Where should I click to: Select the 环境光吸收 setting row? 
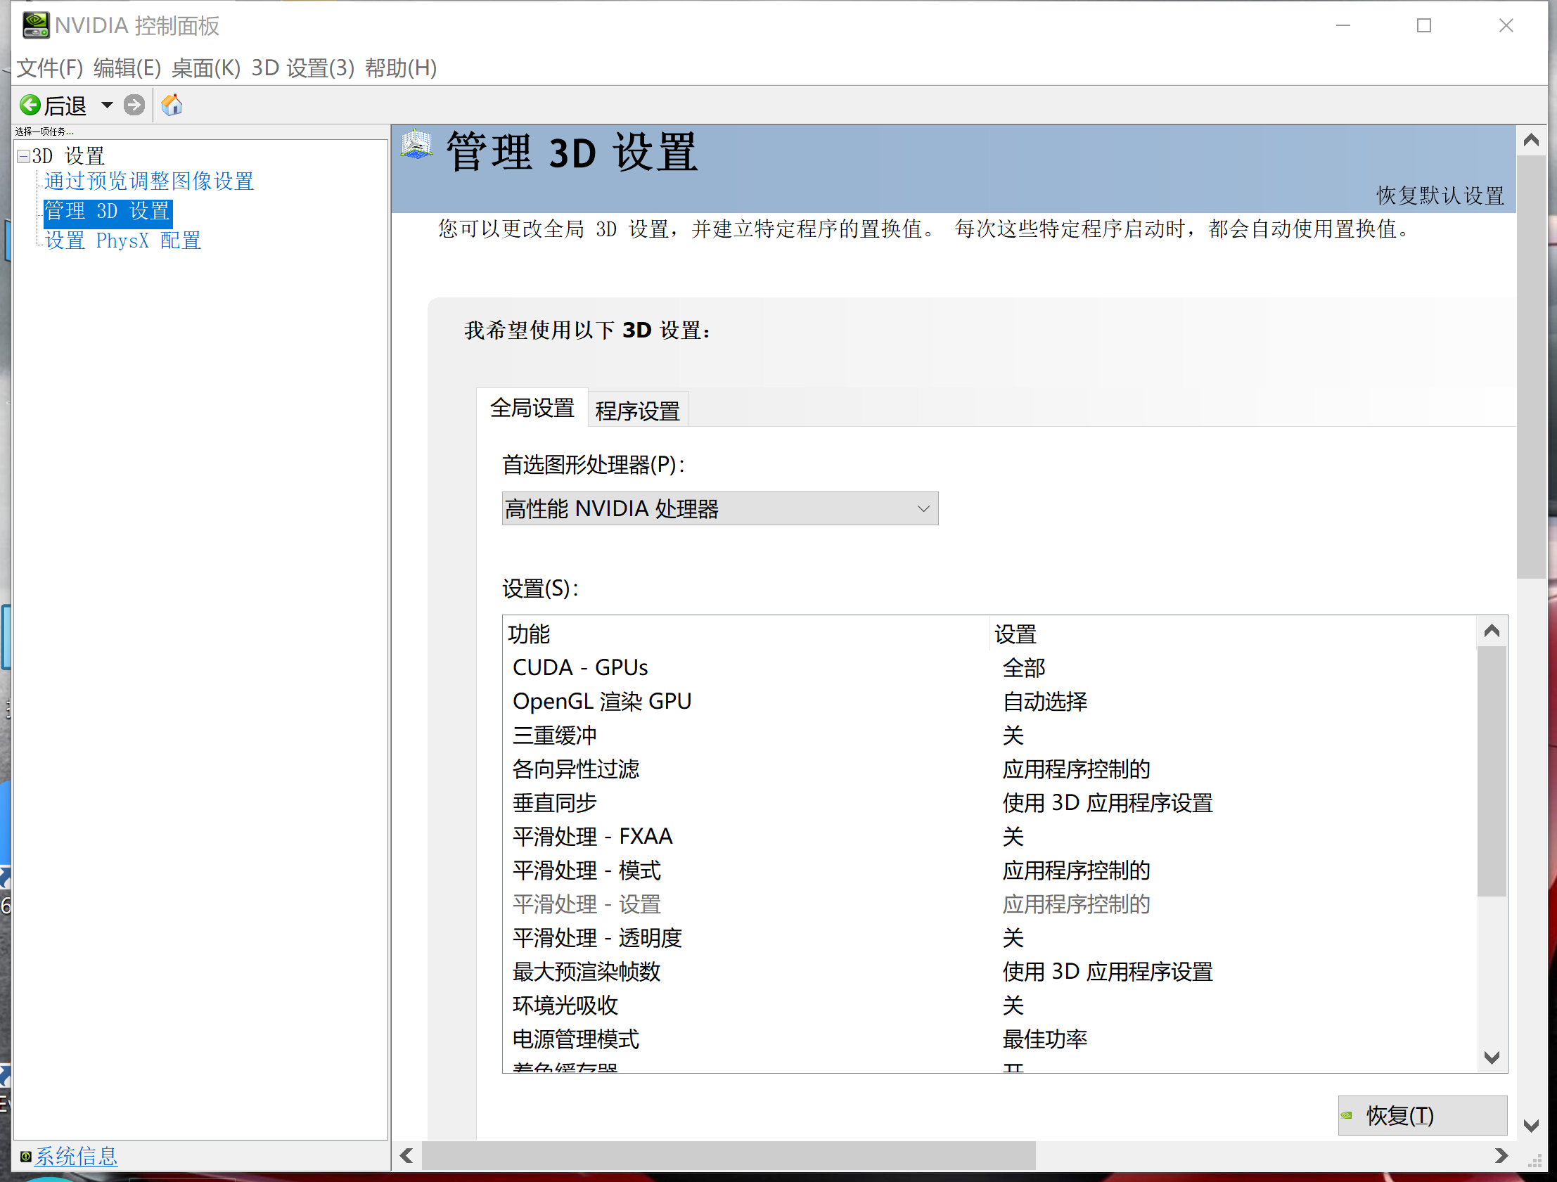989,1006
